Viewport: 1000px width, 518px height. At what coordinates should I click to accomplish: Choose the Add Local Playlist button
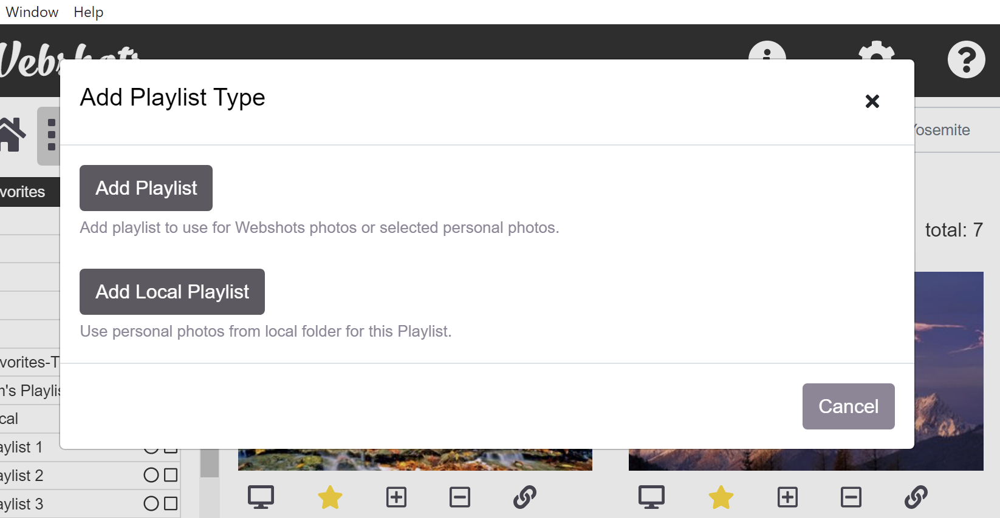pos(172,292)
